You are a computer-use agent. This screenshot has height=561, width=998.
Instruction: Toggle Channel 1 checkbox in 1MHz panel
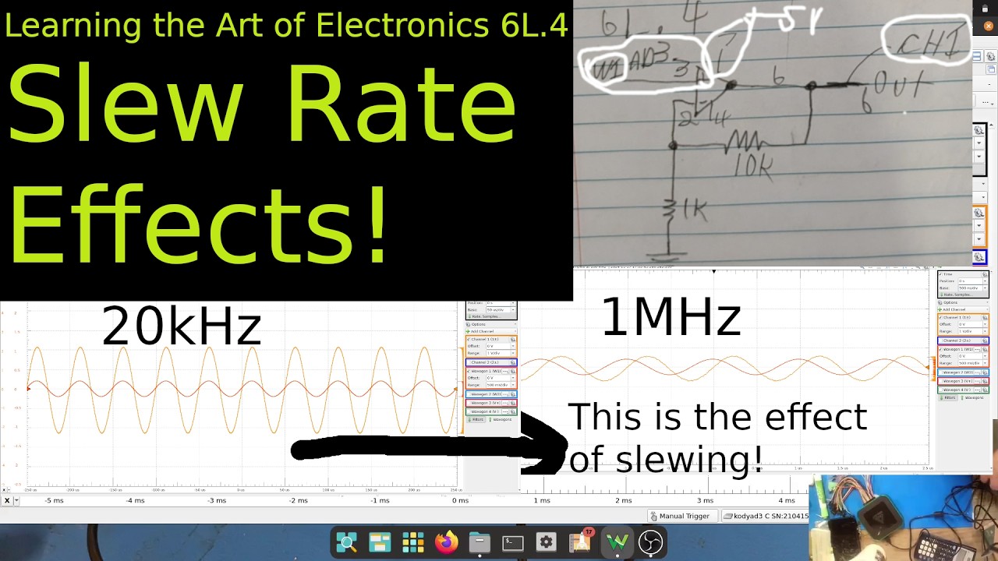pyautogui.click(x=940, y=317)
